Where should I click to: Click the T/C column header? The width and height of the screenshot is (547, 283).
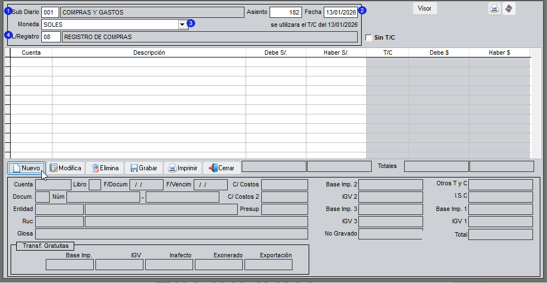(x=387, y=52)
